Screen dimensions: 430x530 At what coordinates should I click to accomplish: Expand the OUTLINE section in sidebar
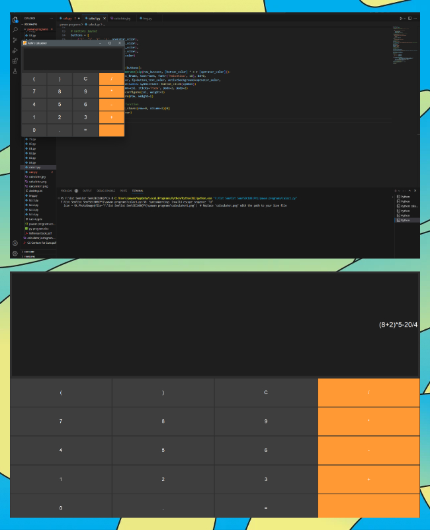click(x=29, y=252)
